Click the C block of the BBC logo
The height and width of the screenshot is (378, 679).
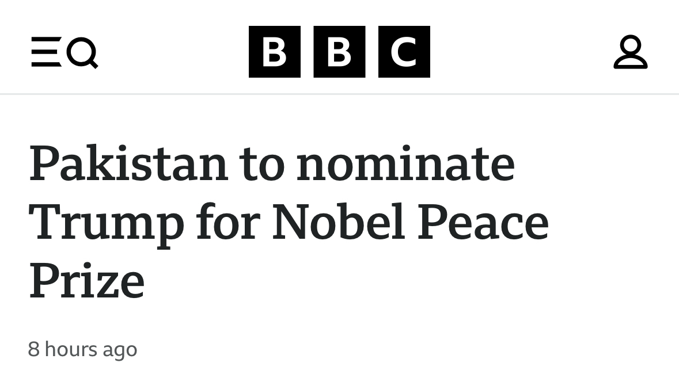[404, 52]
